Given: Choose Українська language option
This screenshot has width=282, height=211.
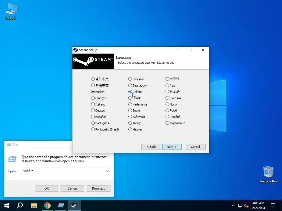Looking at the screenshot, I should point(175,123).
